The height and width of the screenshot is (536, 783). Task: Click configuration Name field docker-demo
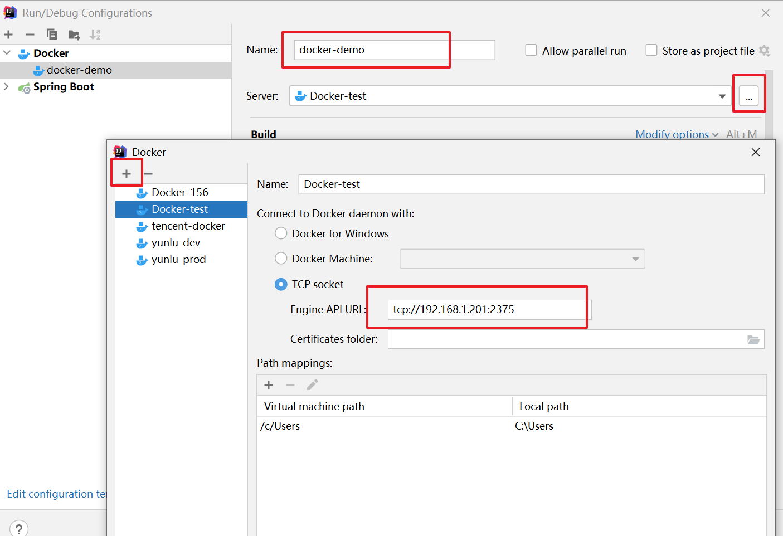(x=395, y=50)
